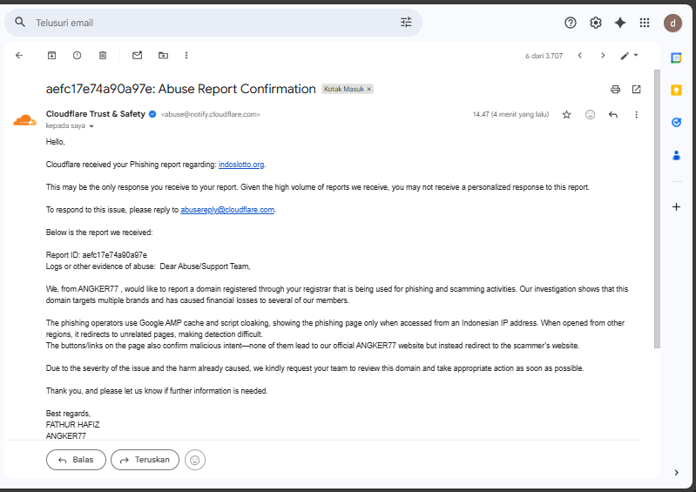The width and height of the screenshot is (696, 492).
Task: Open Google Contacts side panel
Action: tap(676, 155)
